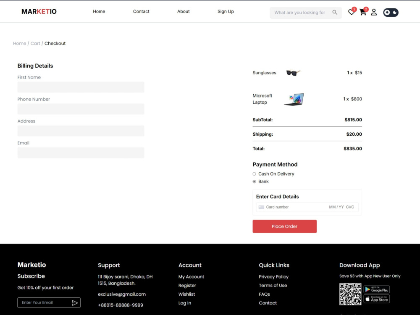Open the user account icon
This screenshot has width=420, height=315.
374,12
